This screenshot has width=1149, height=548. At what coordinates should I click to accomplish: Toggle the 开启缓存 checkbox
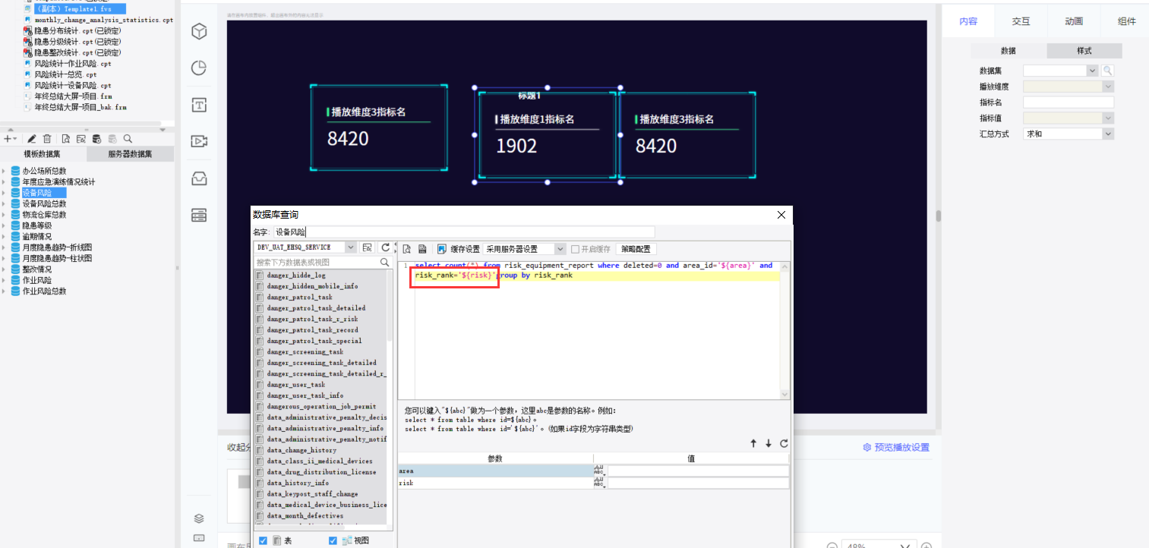[x=576, y=249]
